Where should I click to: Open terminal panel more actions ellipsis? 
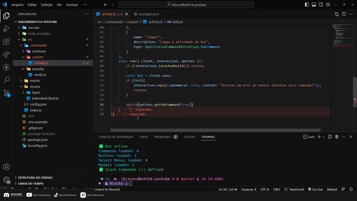point(344,137)
